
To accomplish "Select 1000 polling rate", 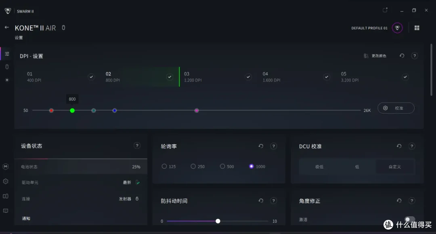I will pyautogui.click(x=252, y=166).
